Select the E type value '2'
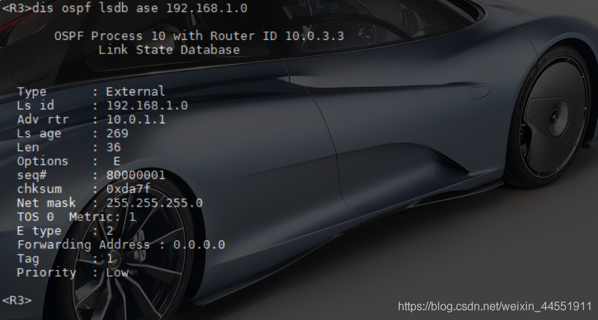Screen dimensions: 598x320 [110, 231]
